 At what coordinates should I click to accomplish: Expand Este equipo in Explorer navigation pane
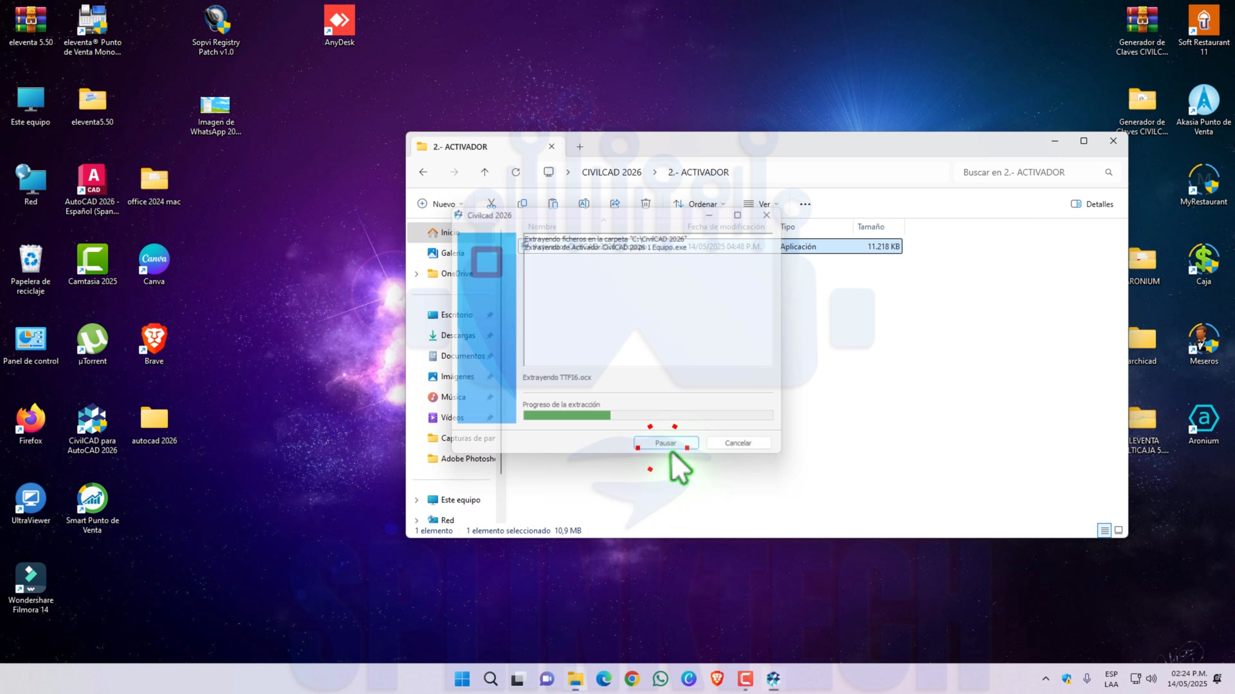click(x=417, y=500)
